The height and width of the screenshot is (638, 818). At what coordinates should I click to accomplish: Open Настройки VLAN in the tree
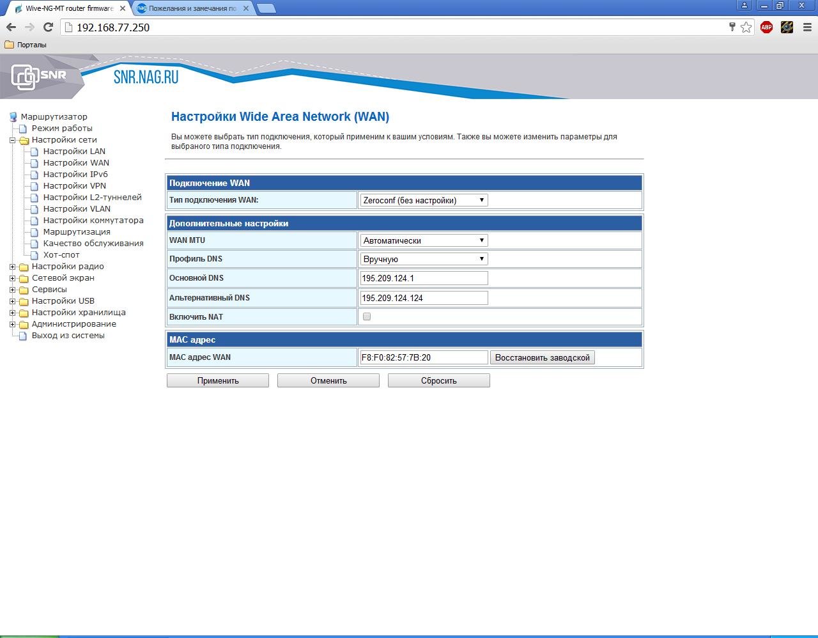(77, 209)
